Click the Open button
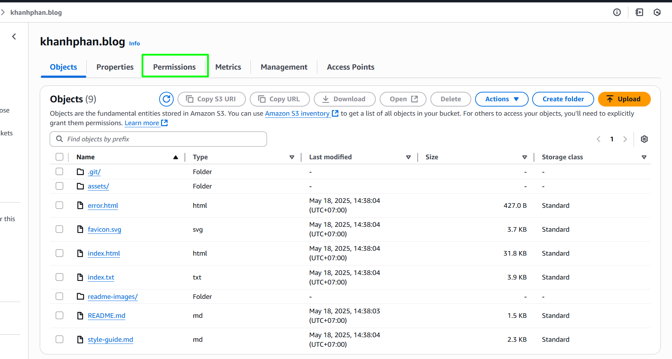This screenshot has width=672, height=359. [x=403, y=99]
